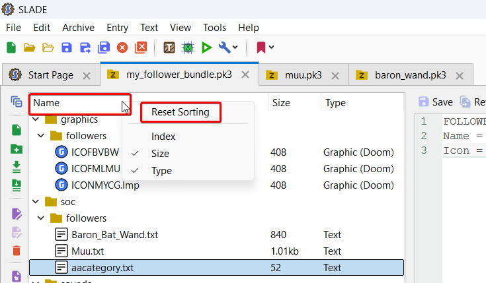Select the my_follower_bundle.pk3 tab
The width and height of the screenshot is (486, 283).
pos(179,75)
